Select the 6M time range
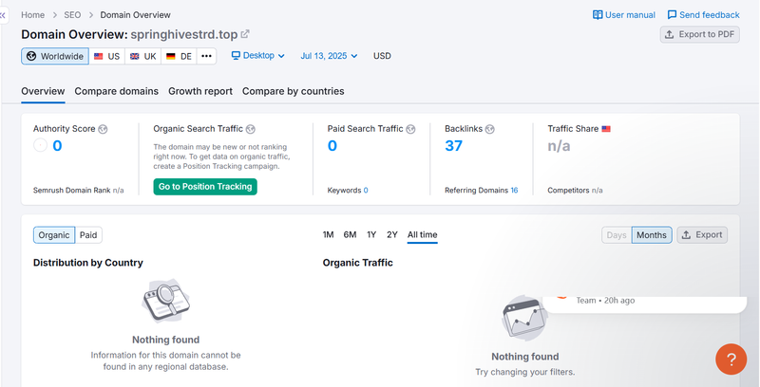 (x=350, y=234)
